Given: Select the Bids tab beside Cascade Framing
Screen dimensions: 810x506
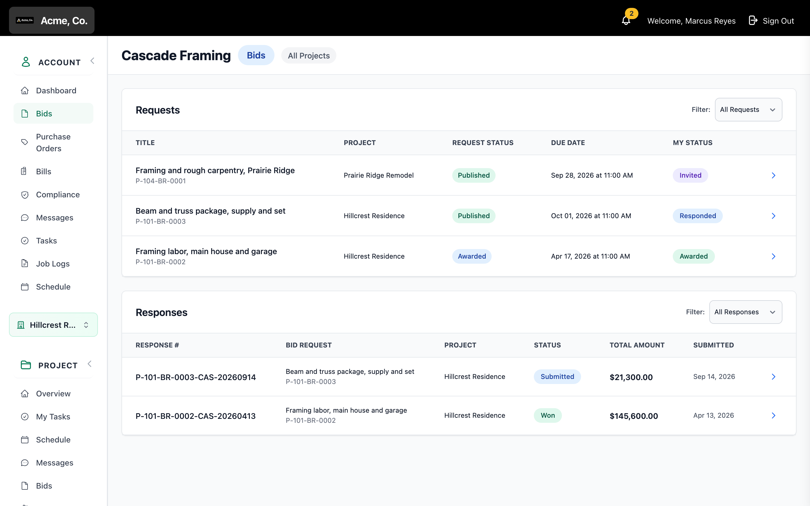Looking at the screenshot, I should click(256, 55).
